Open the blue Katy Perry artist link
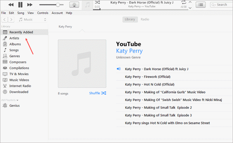The image size is (233, 143). click(x=129, y=51)
